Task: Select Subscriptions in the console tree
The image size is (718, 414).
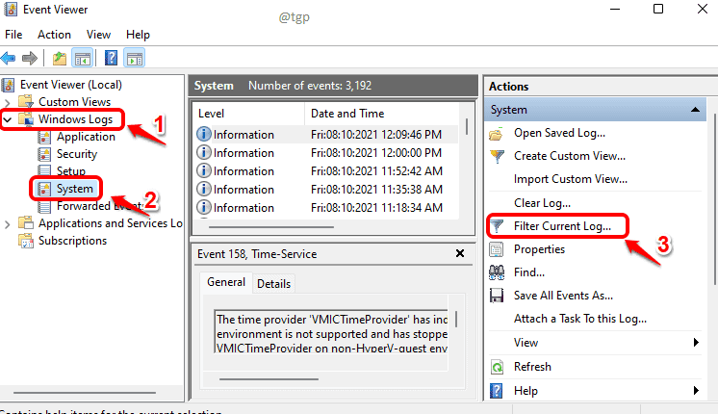Action: point(72,241)
